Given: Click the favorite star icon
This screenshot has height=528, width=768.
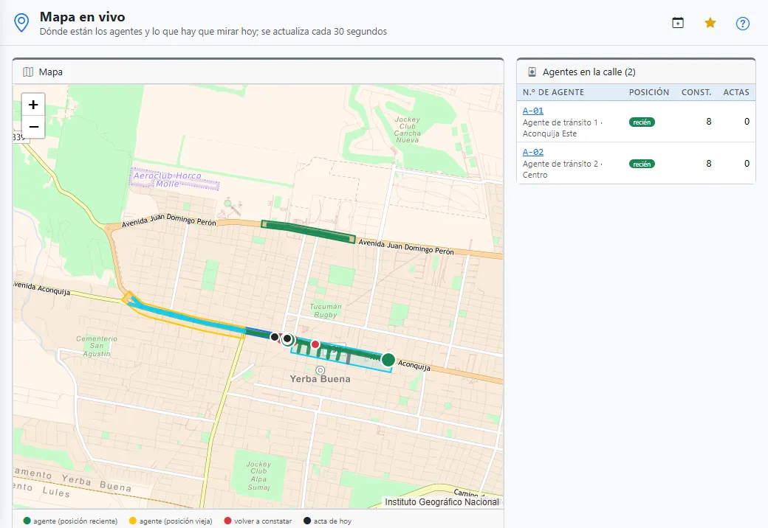Looking at the screenshot, I should coord(710,23).
